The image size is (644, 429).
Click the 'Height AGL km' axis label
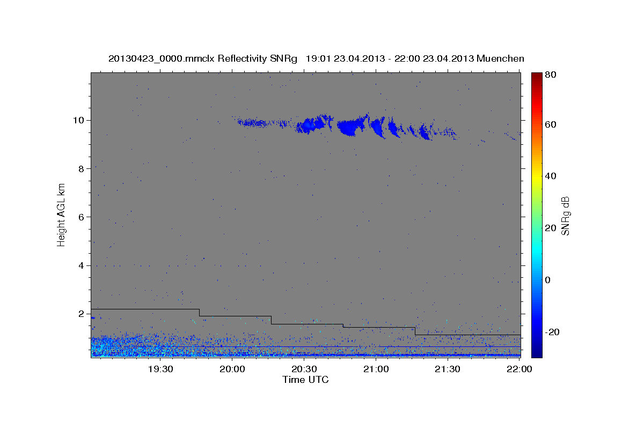(x=62, y=214)
